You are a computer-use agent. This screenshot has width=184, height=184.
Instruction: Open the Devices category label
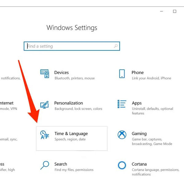pyautogui.click(x=62, y=72)
